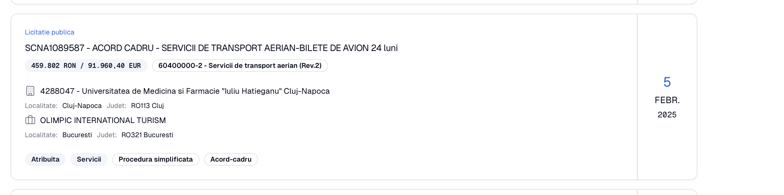Click the 2025 year label

click(x=667, y=115)
